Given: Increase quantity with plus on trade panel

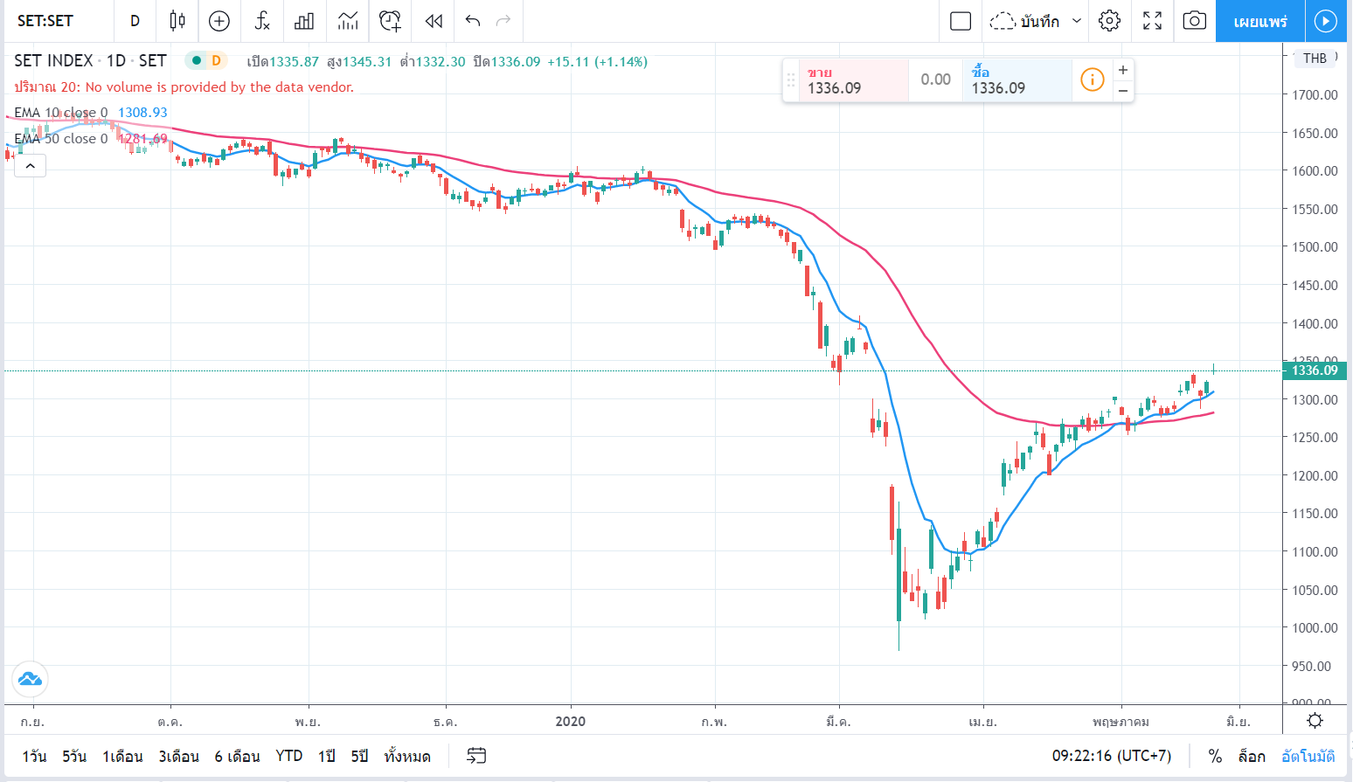Looking at the screenshot, I should coord(1123,70).
